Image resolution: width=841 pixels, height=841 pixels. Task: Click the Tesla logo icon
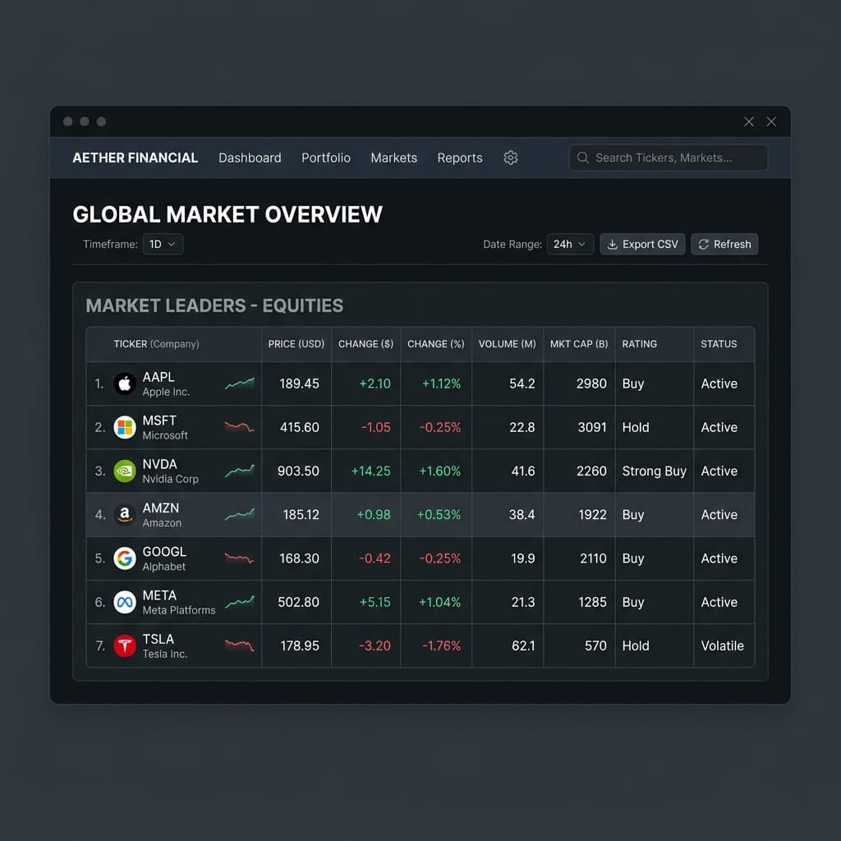[125, 646]
